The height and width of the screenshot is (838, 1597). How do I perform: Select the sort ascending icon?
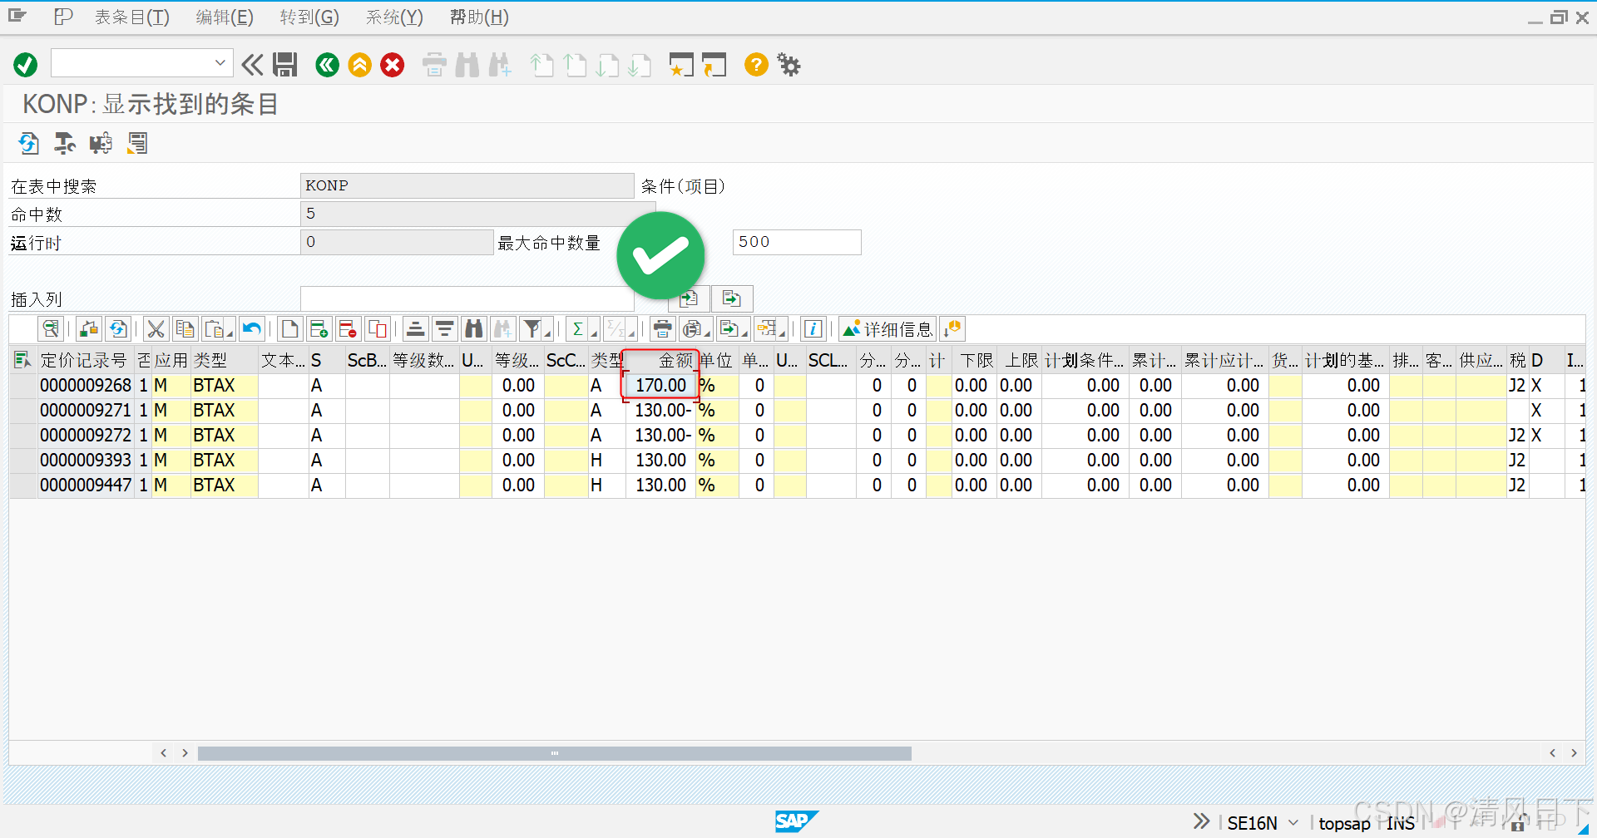[x=415, y=328]
